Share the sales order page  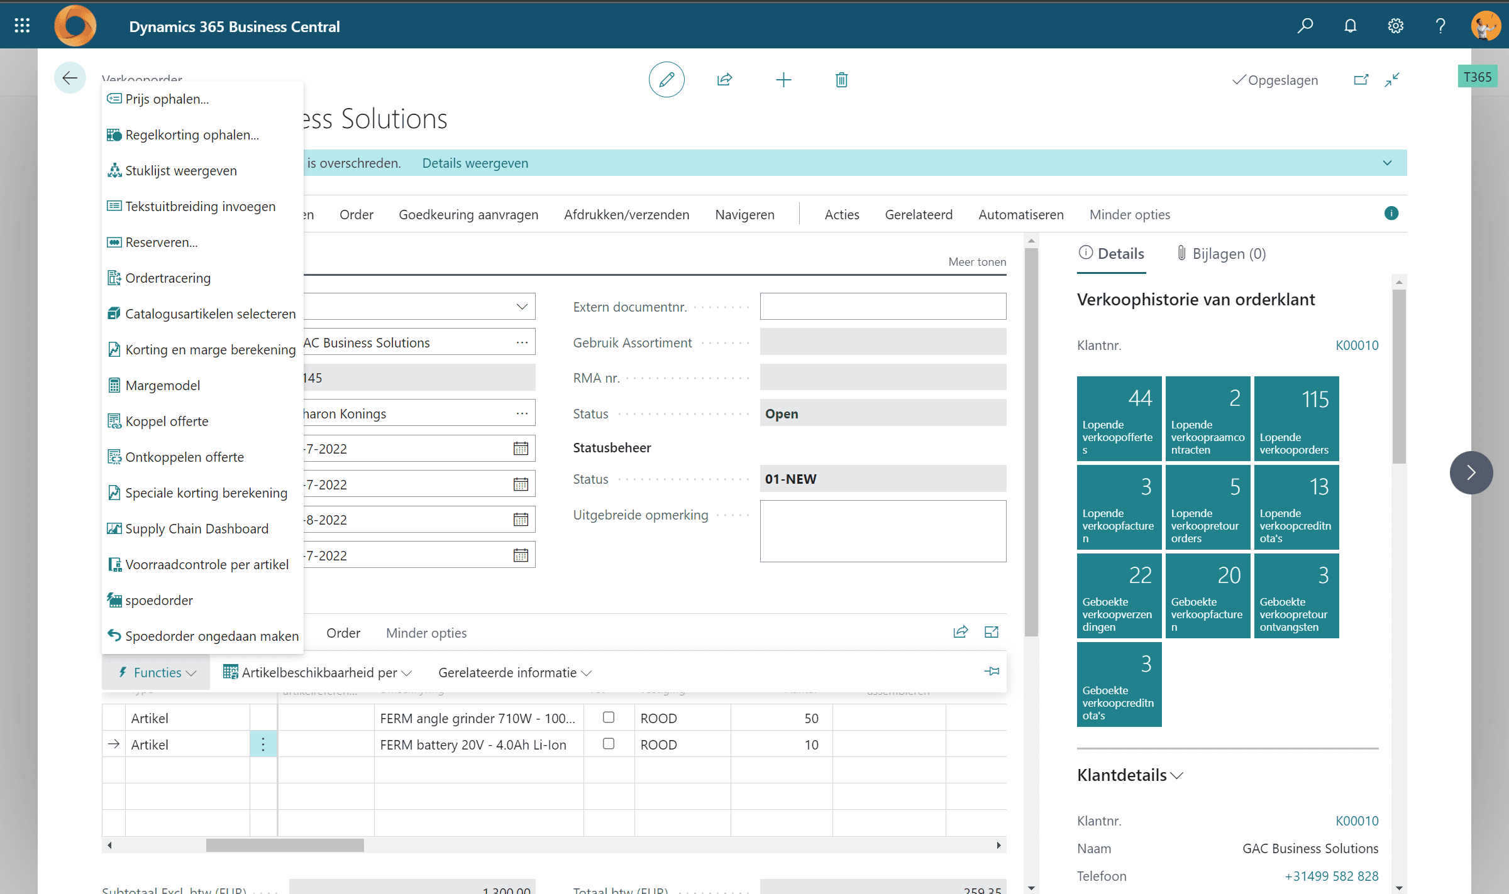coord(724,80)
